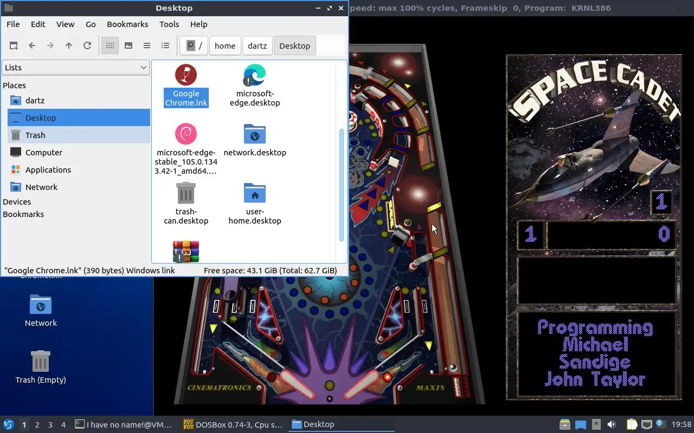Open Trash in Places sidebar

(79, 135)
